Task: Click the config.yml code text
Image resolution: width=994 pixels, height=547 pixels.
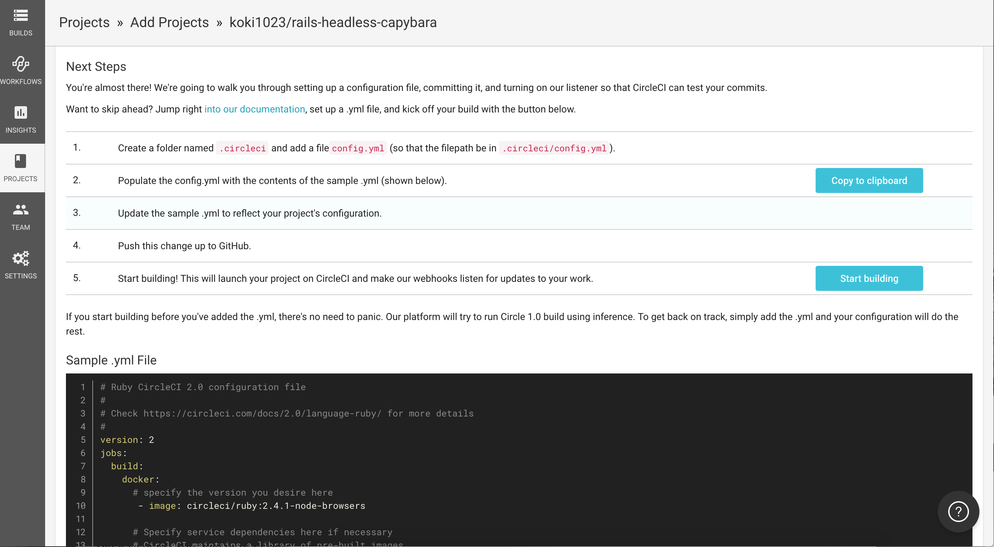Action: tap(358, 148)
